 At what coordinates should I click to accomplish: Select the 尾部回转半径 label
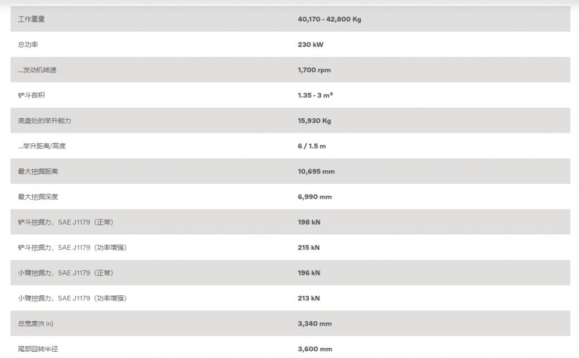(x=38, y=349)
